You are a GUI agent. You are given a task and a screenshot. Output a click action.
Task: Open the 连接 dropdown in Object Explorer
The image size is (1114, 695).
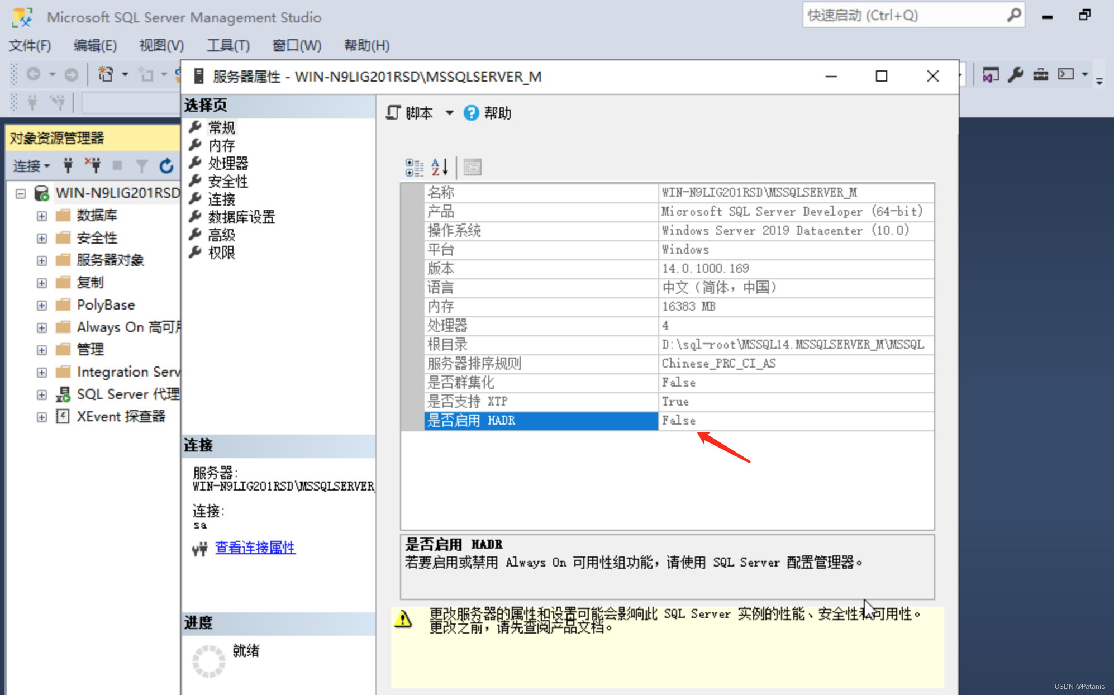31,166
